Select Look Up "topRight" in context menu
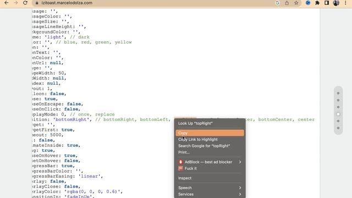 (210, 123)
